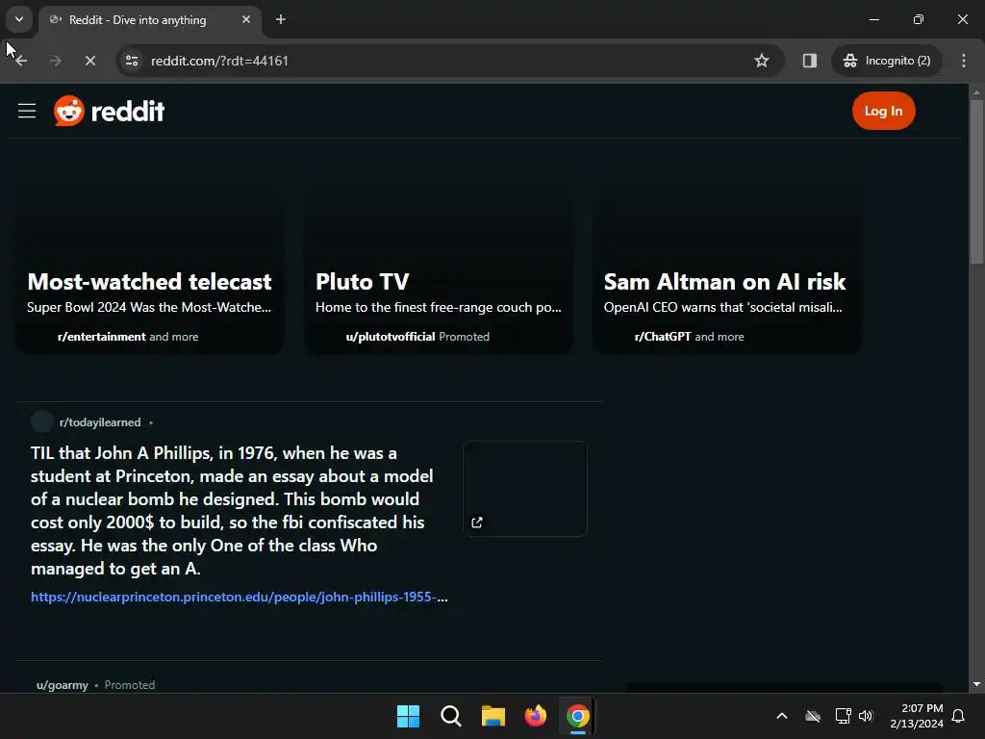Close the Reddit - Dive into anything tab
The image size is (985, 739).
point(246,19)
